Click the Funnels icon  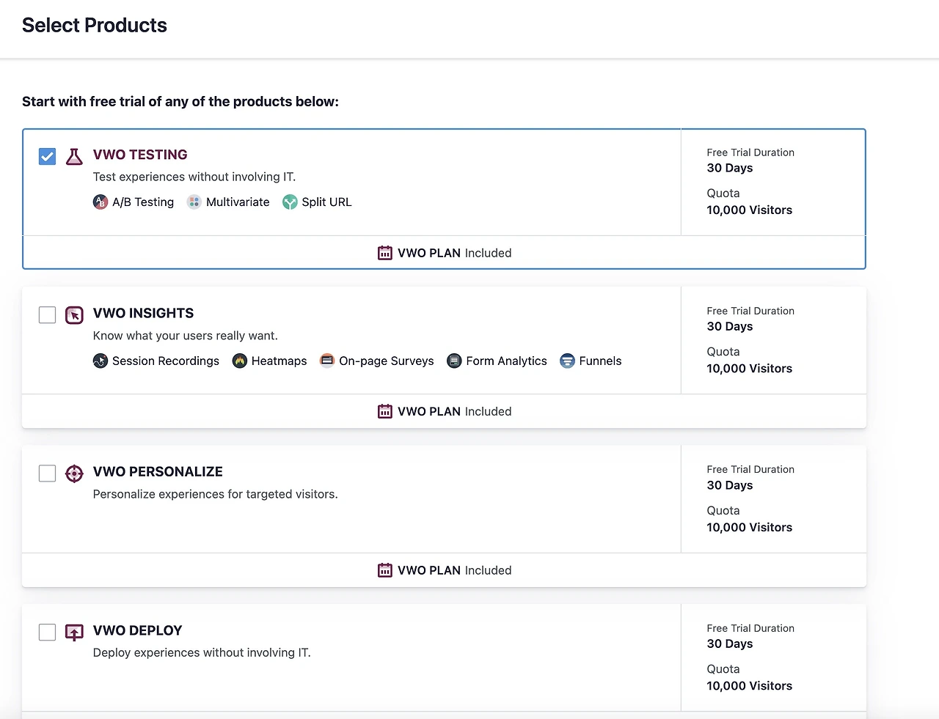(x=567, y=361)
